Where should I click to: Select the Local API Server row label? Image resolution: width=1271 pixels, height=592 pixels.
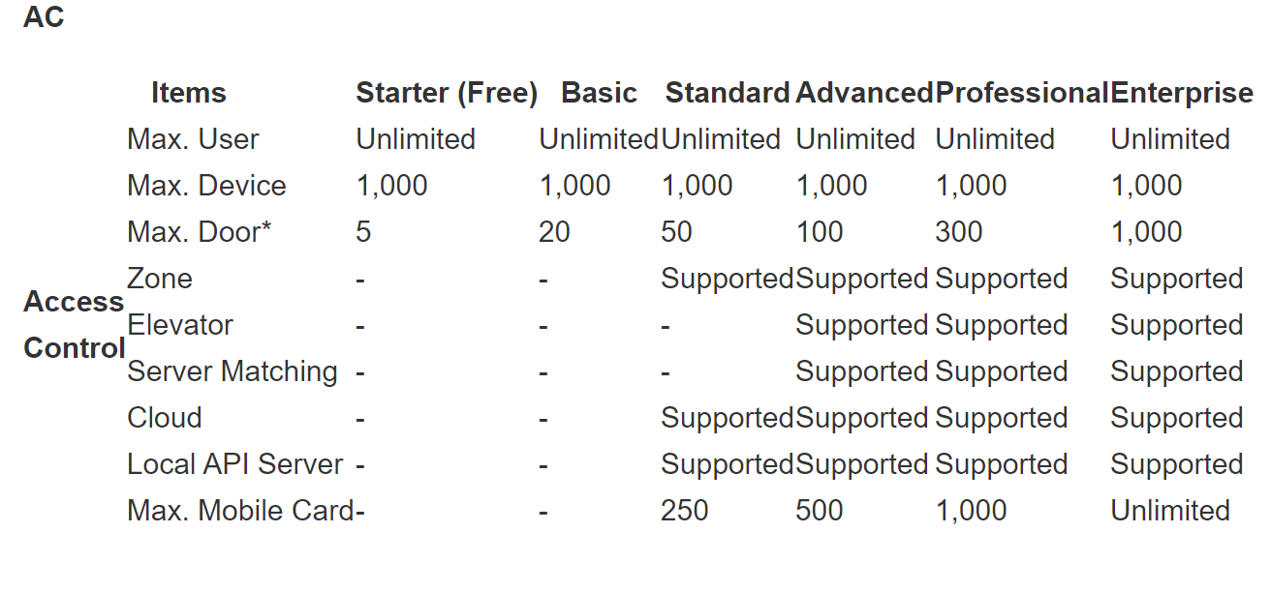click(x=235, y=464)
